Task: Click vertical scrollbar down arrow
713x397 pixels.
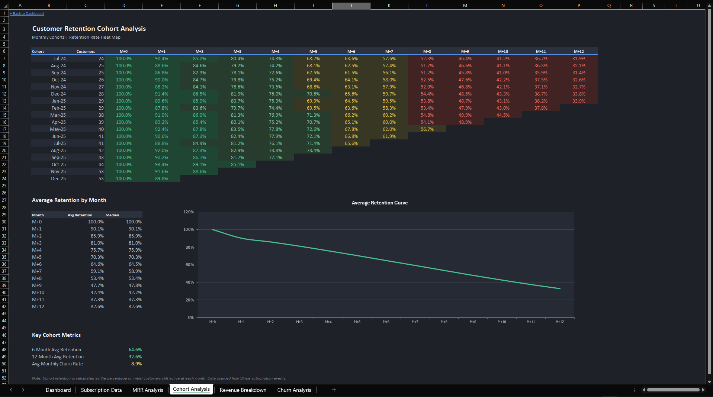Action: [x=709, y=381]
